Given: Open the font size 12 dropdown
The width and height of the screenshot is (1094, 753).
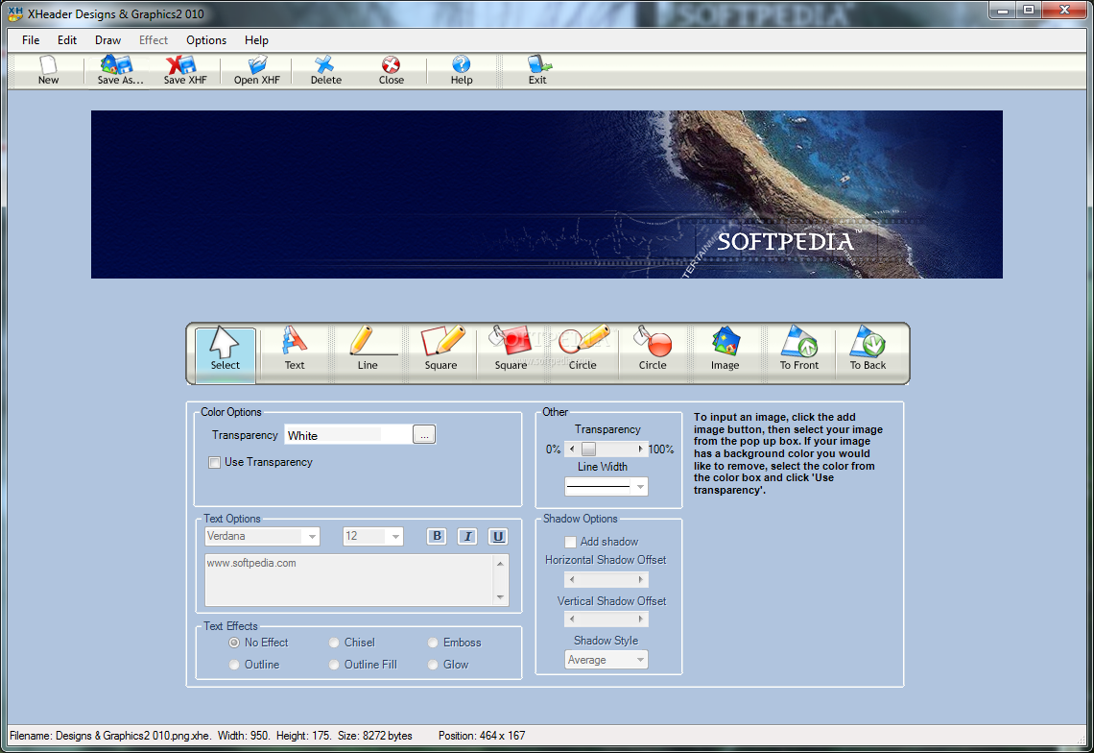Looking at the screenshot, I should [395, 537].
